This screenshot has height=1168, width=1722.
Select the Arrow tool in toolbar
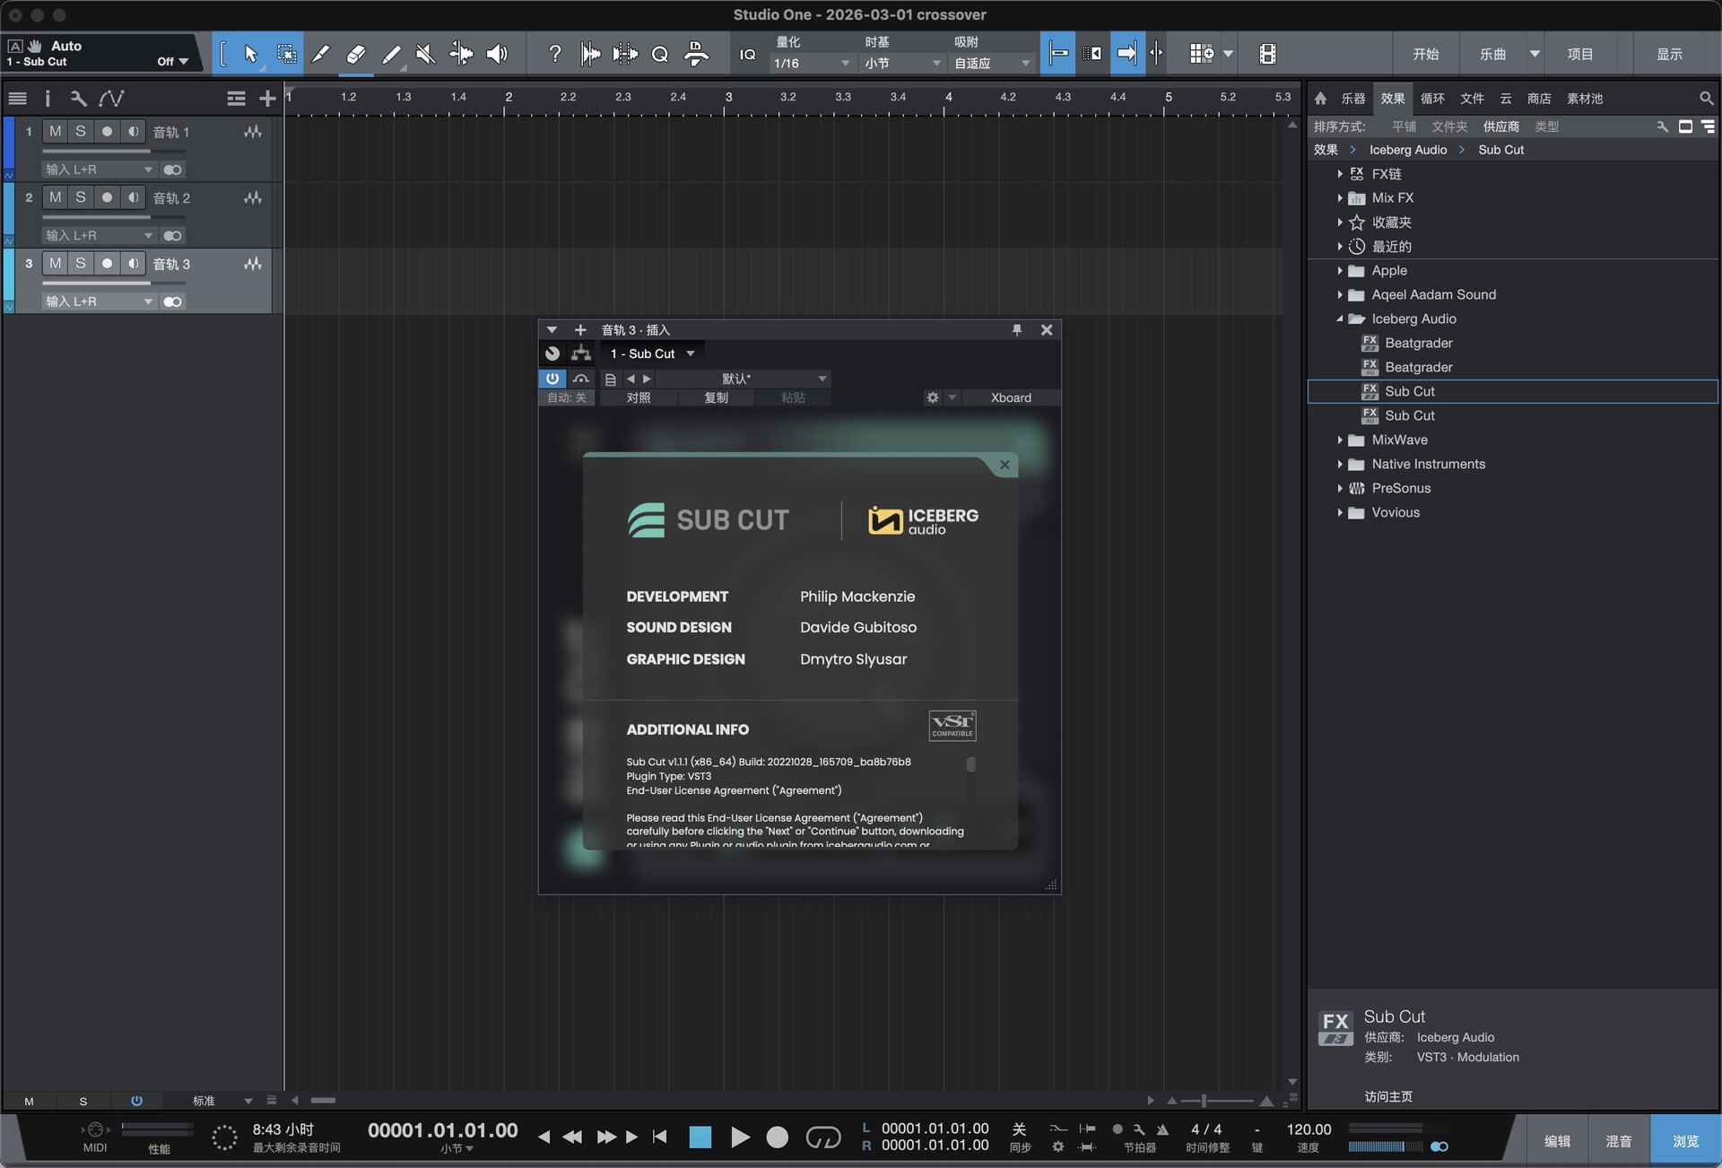point(250,54)
